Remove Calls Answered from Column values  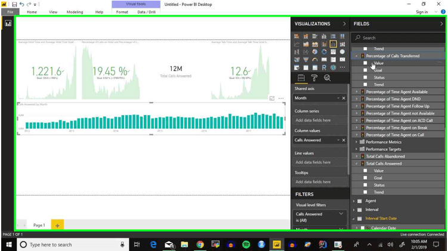click(344, 140)
